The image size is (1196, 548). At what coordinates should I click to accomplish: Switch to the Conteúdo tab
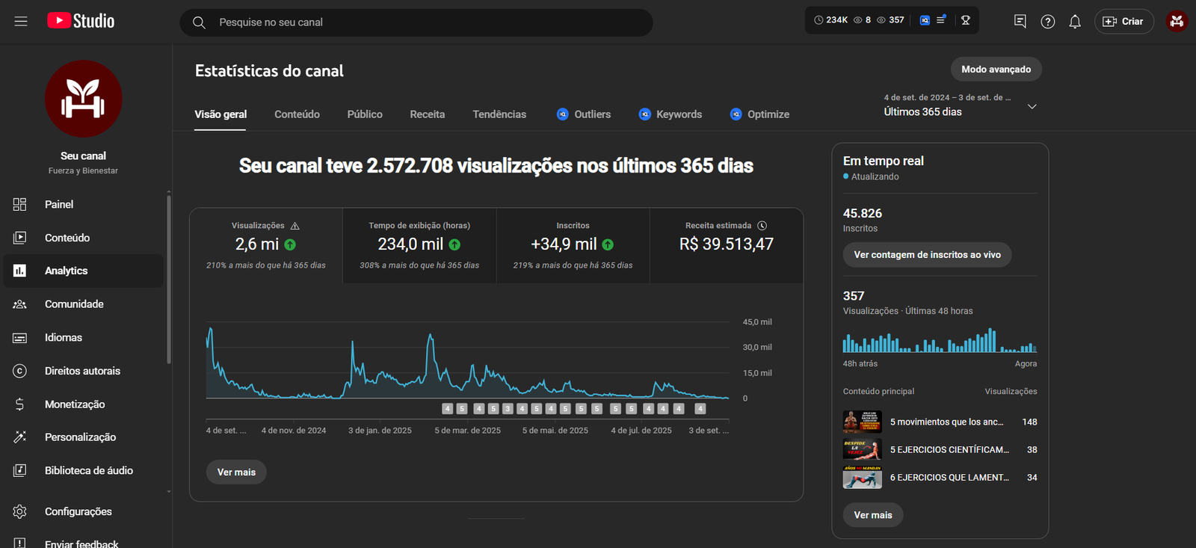297,114
